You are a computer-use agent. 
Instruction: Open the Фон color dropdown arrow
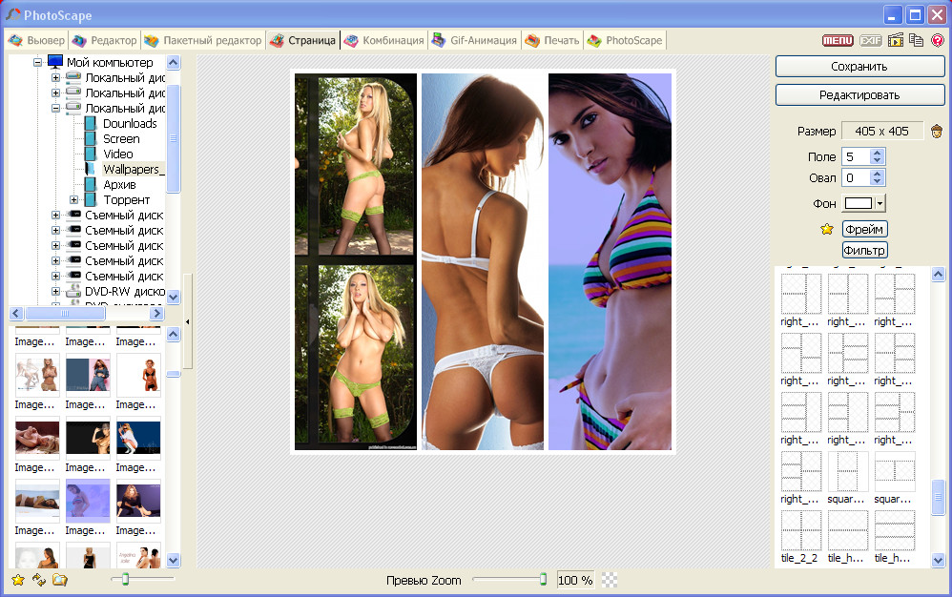point(880,203)
